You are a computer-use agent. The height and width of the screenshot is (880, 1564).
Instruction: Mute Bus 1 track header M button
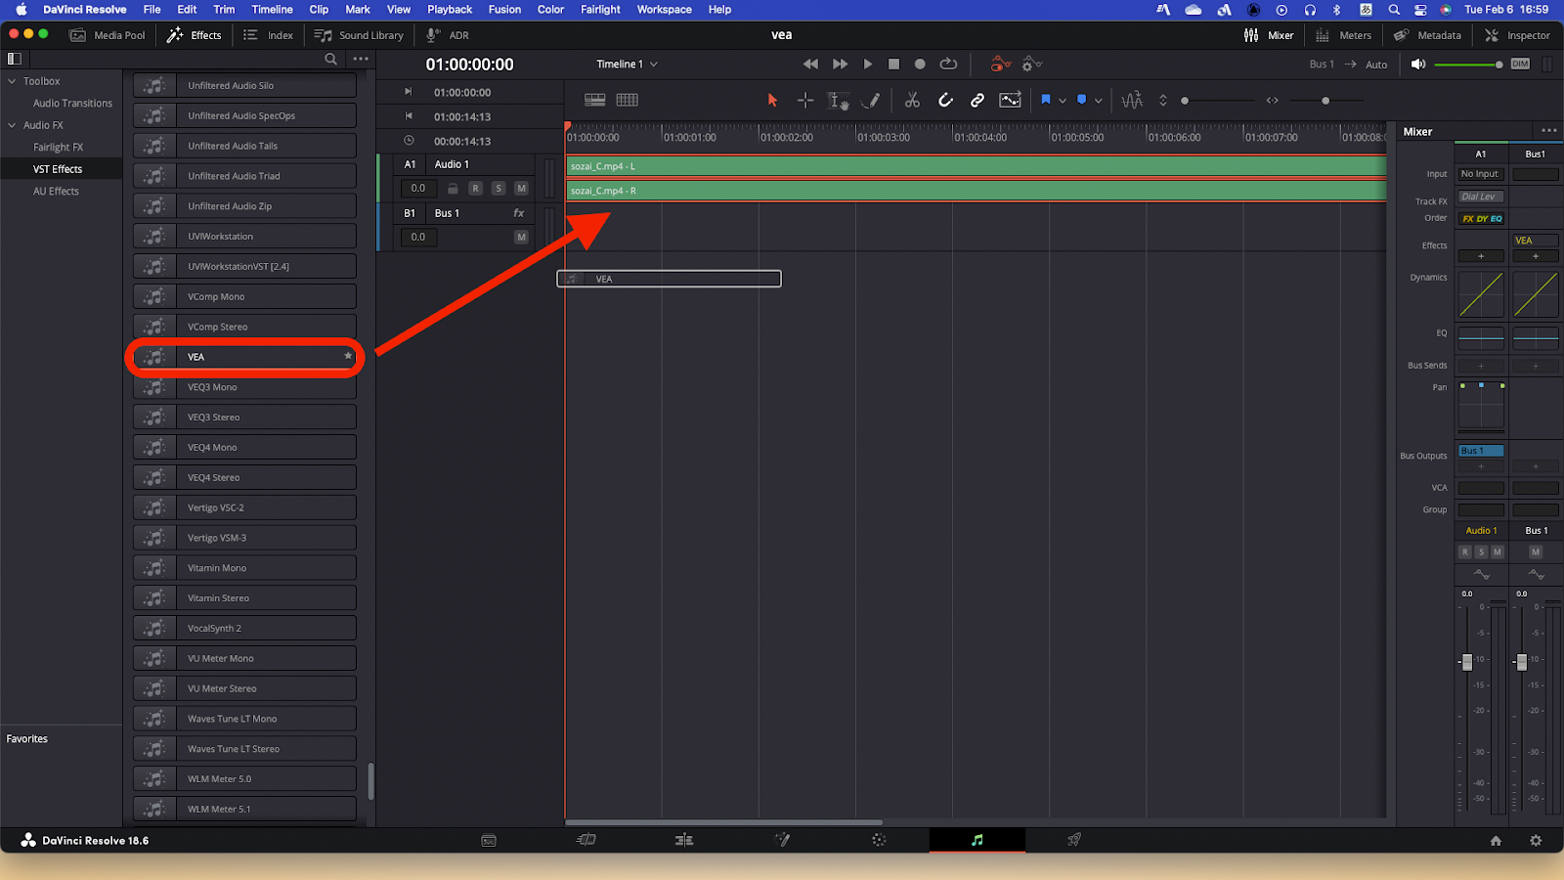[521, 237]
